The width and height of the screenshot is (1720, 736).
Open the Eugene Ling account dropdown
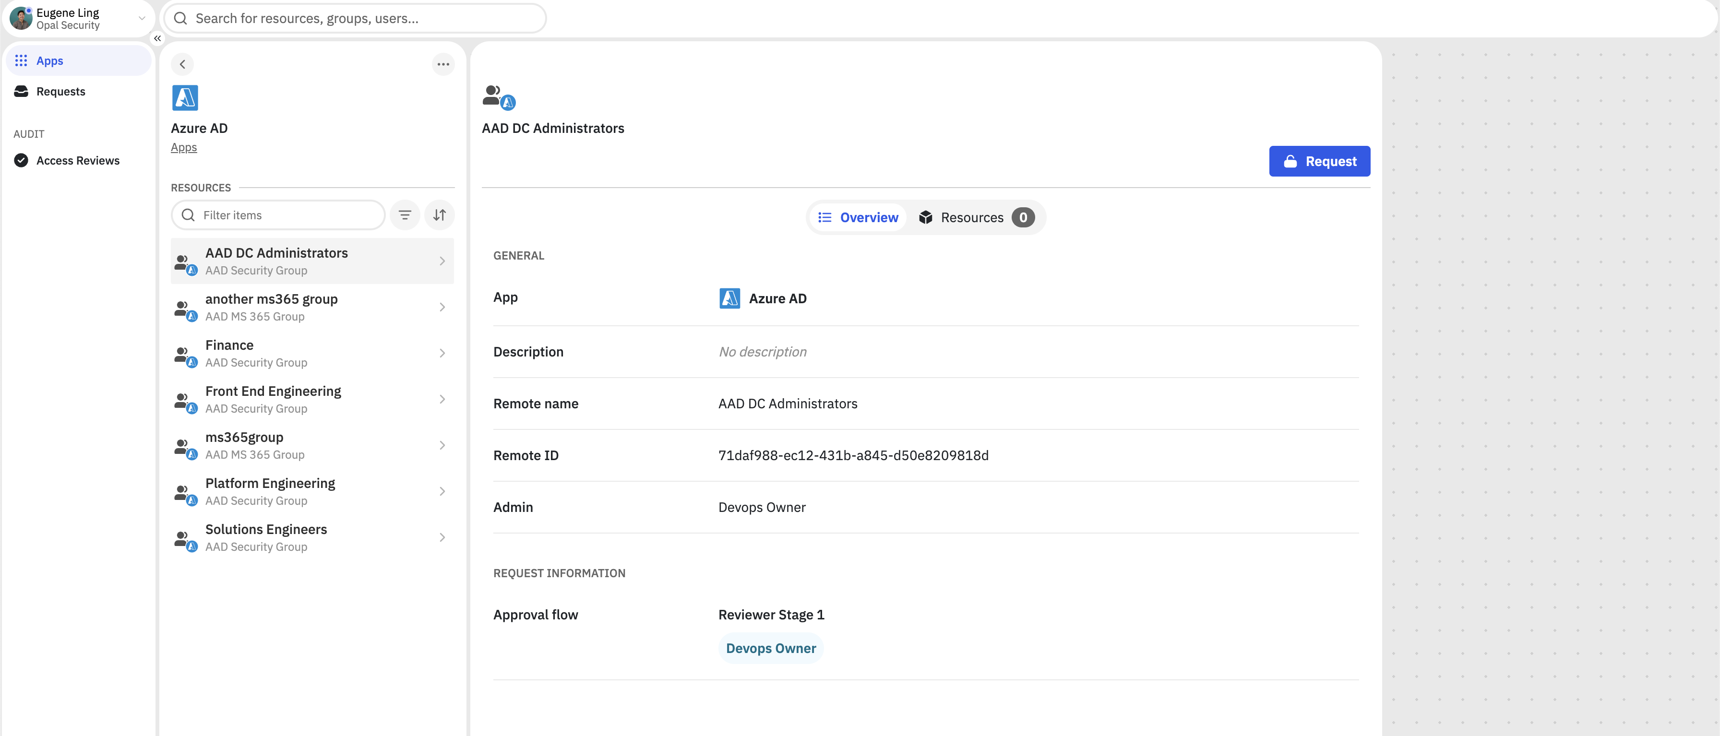[x=141, y=18]
